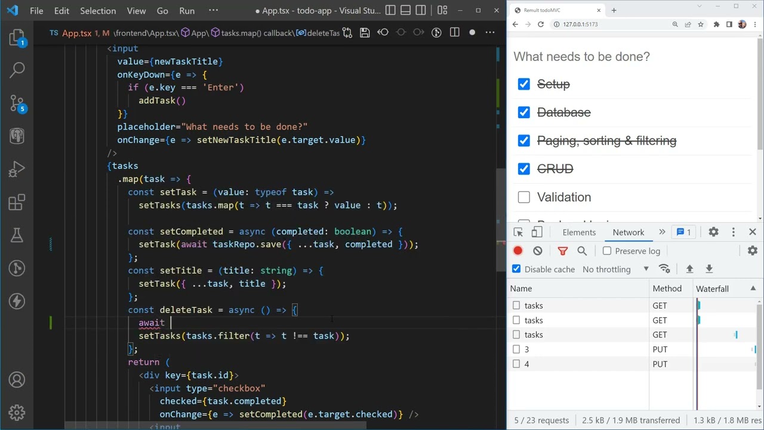
Task: Open the issues counter button showing 1
Action: tap(684, 232)
